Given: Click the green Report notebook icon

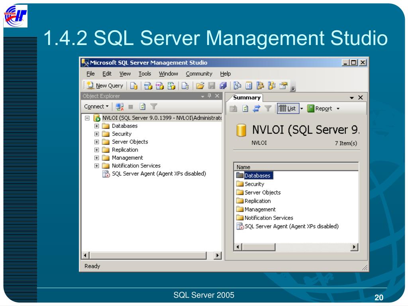Looking at the screenshot, I should [310, 108].
